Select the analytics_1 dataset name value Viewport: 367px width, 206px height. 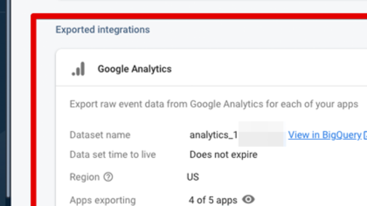(213, 135)
